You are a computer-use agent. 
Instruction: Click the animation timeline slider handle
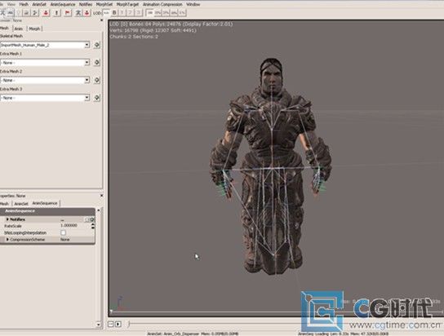click(129, 324)
